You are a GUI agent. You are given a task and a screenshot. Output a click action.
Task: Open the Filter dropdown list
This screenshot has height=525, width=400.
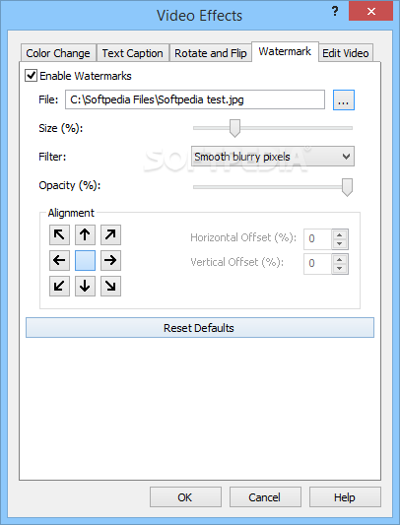pos(273,157)
